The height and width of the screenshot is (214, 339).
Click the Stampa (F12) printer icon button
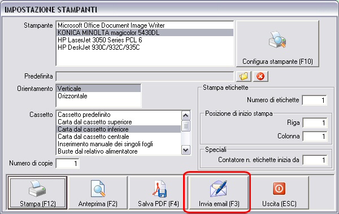point(38,193)
